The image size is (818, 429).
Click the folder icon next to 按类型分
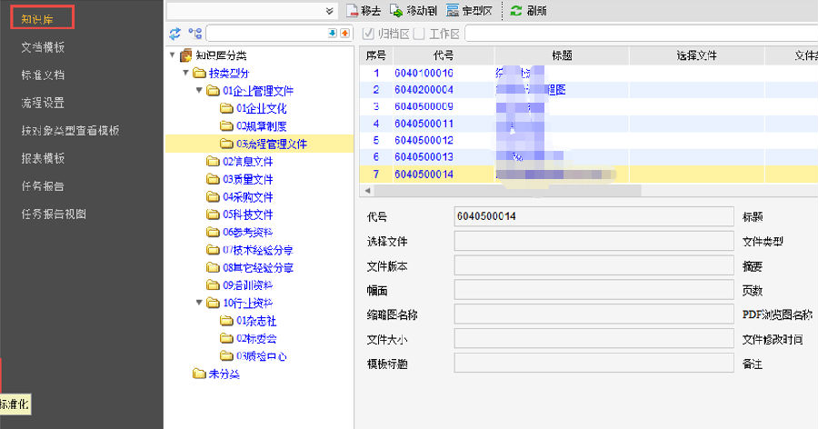click(199, 73)
